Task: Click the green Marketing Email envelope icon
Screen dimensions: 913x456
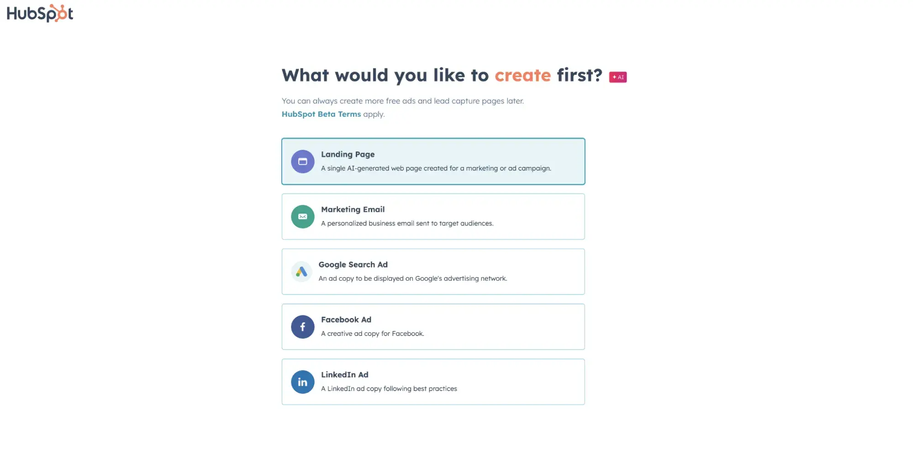Action: point(302,216)
